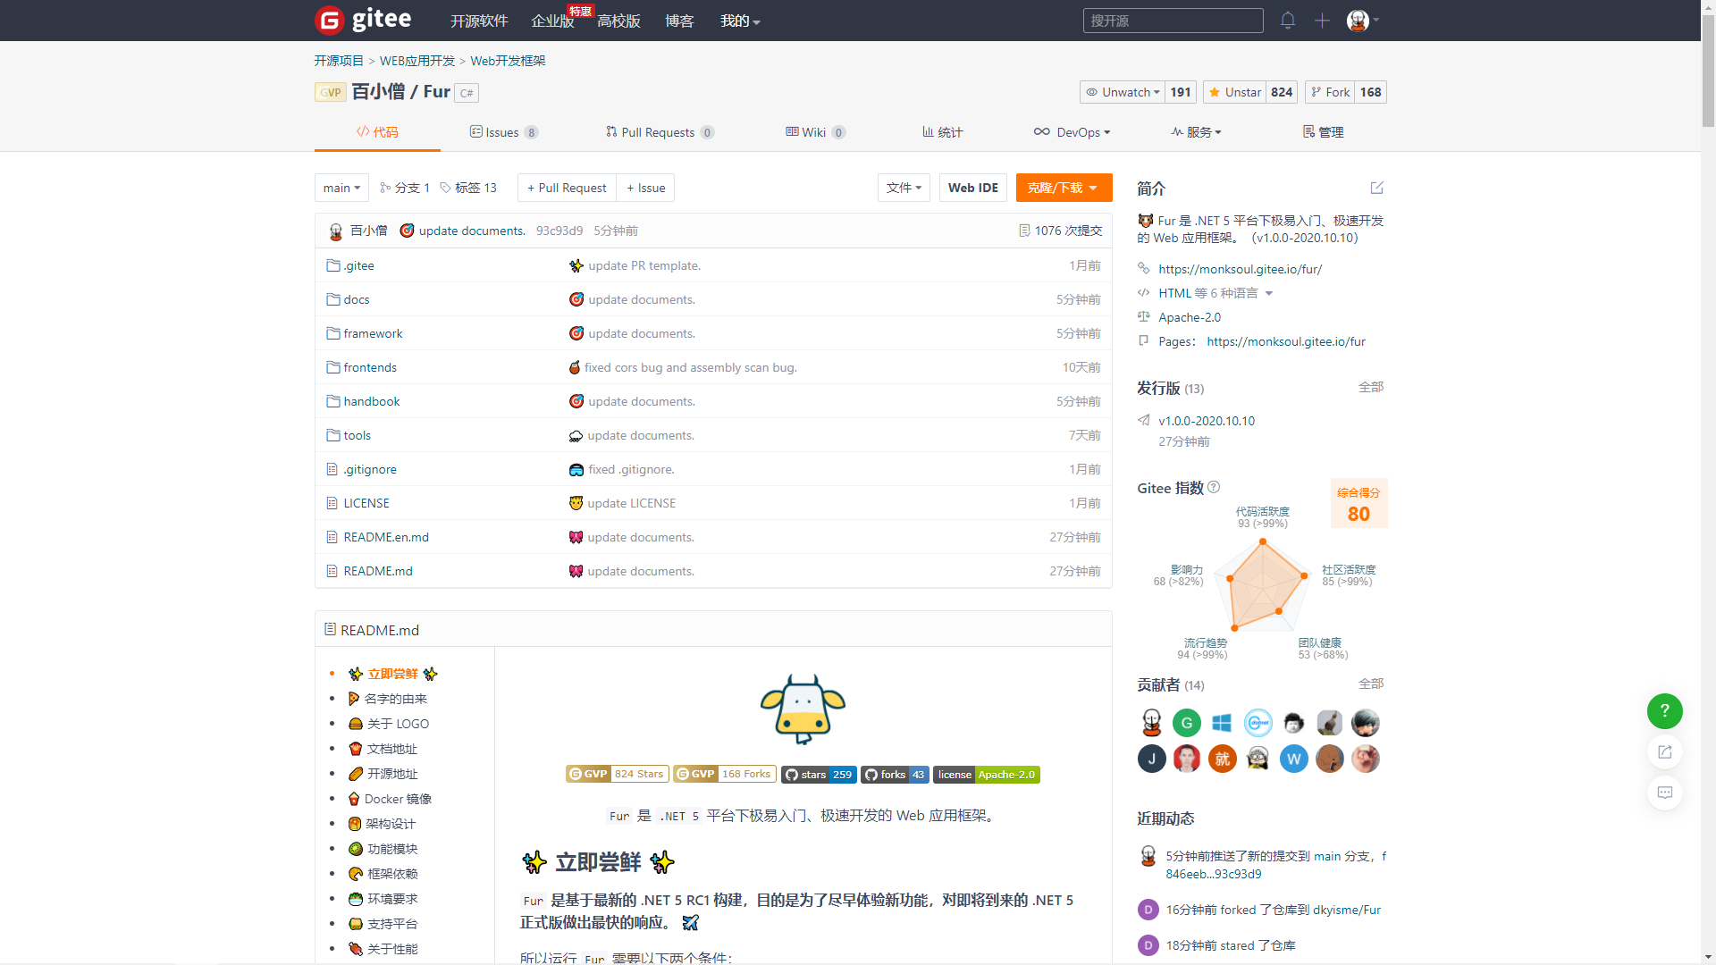
Task: View contributor with orange 就 avatar
Action: coord(1222,759)
